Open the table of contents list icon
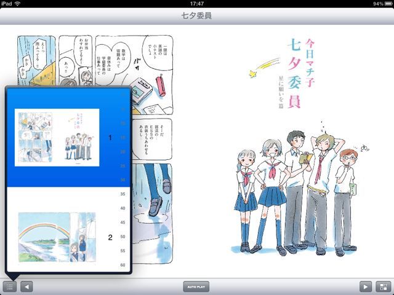The height and width of the screenshot is (295, 394). (10, 286)
